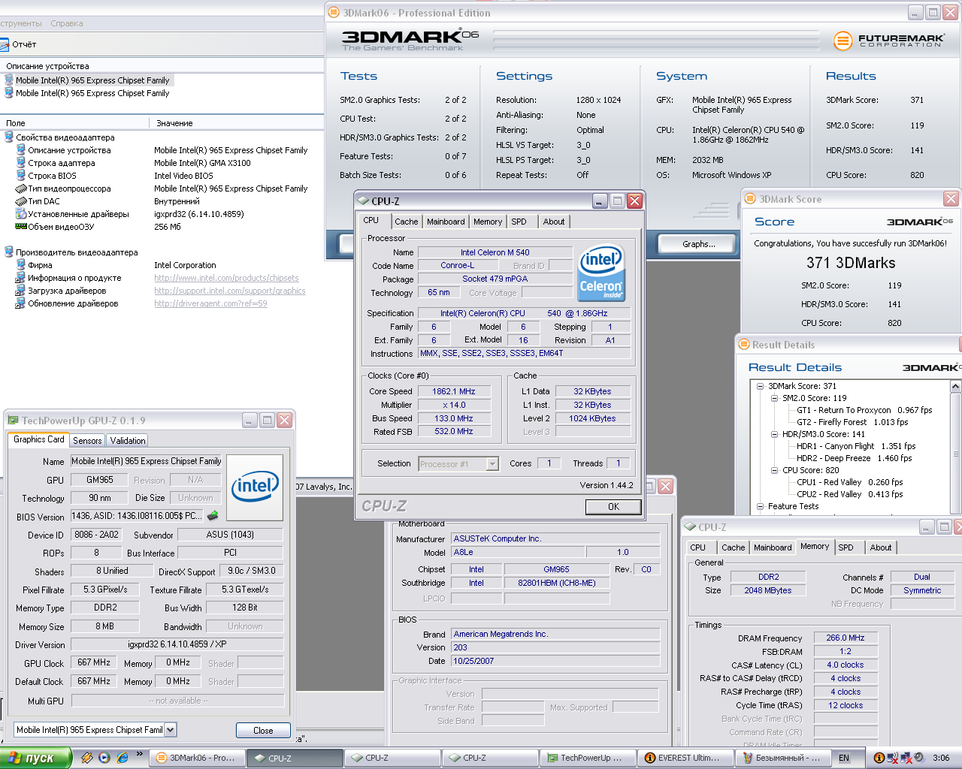Click the пуск Start button
962x769 pixels.
(35, 758)
